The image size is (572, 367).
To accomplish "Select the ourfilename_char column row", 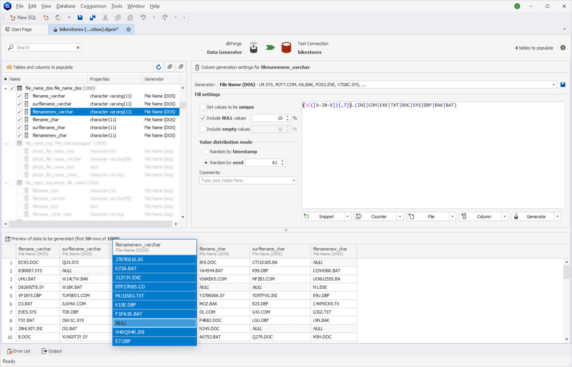I will pyautogui.click(x=97, y=128).
